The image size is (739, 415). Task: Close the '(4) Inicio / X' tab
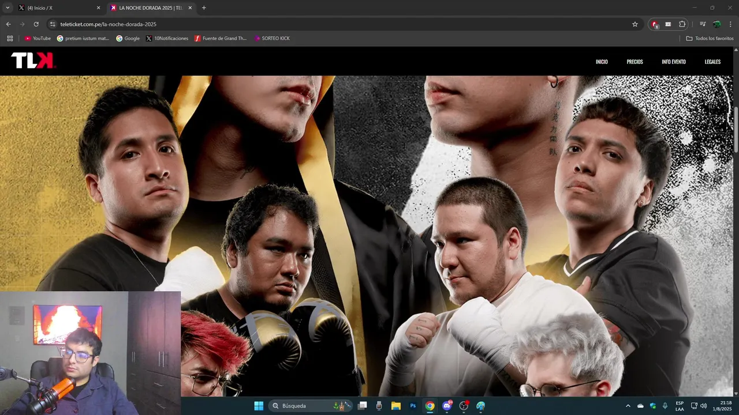click(98, 8)
